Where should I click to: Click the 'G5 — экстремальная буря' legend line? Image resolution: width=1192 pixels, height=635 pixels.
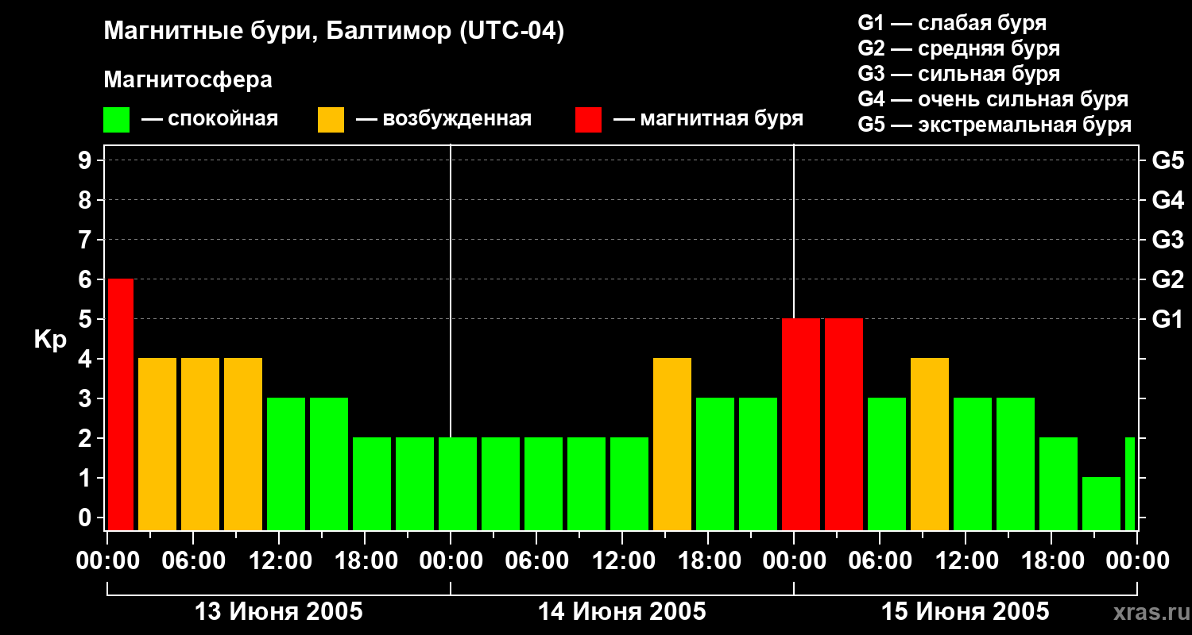[994, 125]
